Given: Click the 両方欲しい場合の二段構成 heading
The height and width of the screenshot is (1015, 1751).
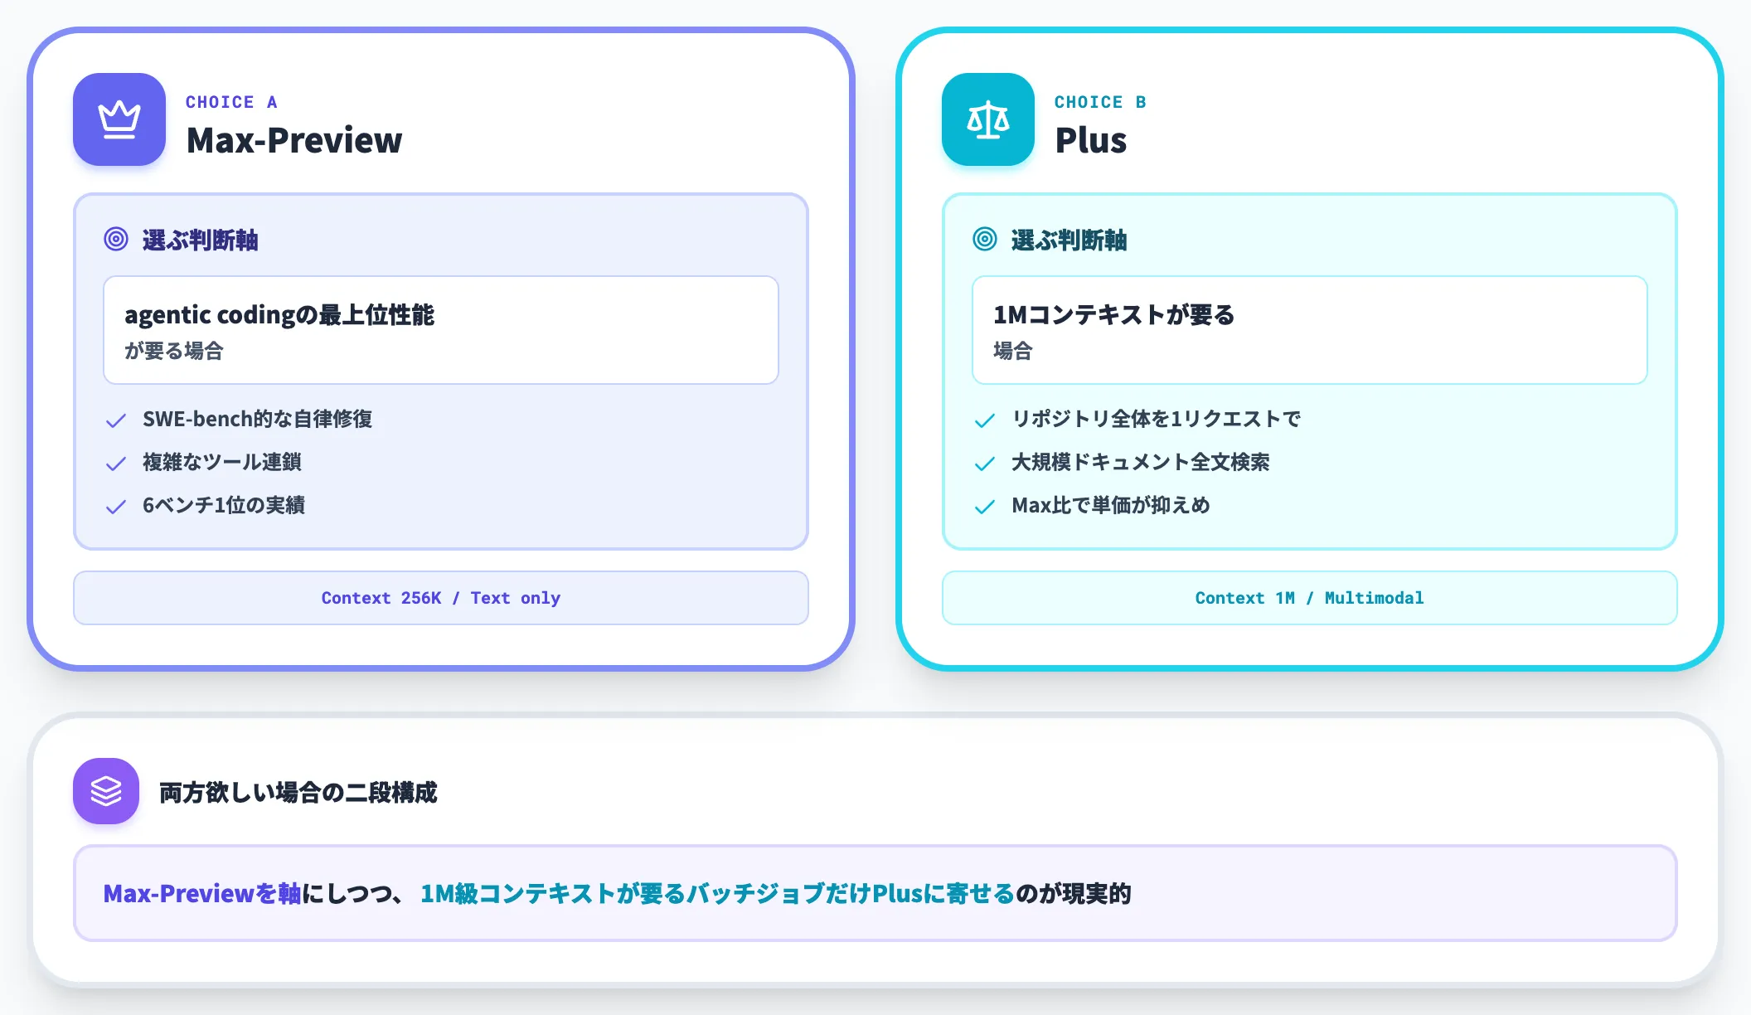Looking at the screenshot, I should 298,793.
